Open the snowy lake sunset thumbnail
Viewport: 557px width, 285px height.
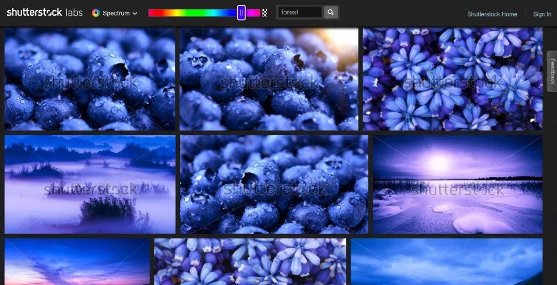click(x=458, y=184)
